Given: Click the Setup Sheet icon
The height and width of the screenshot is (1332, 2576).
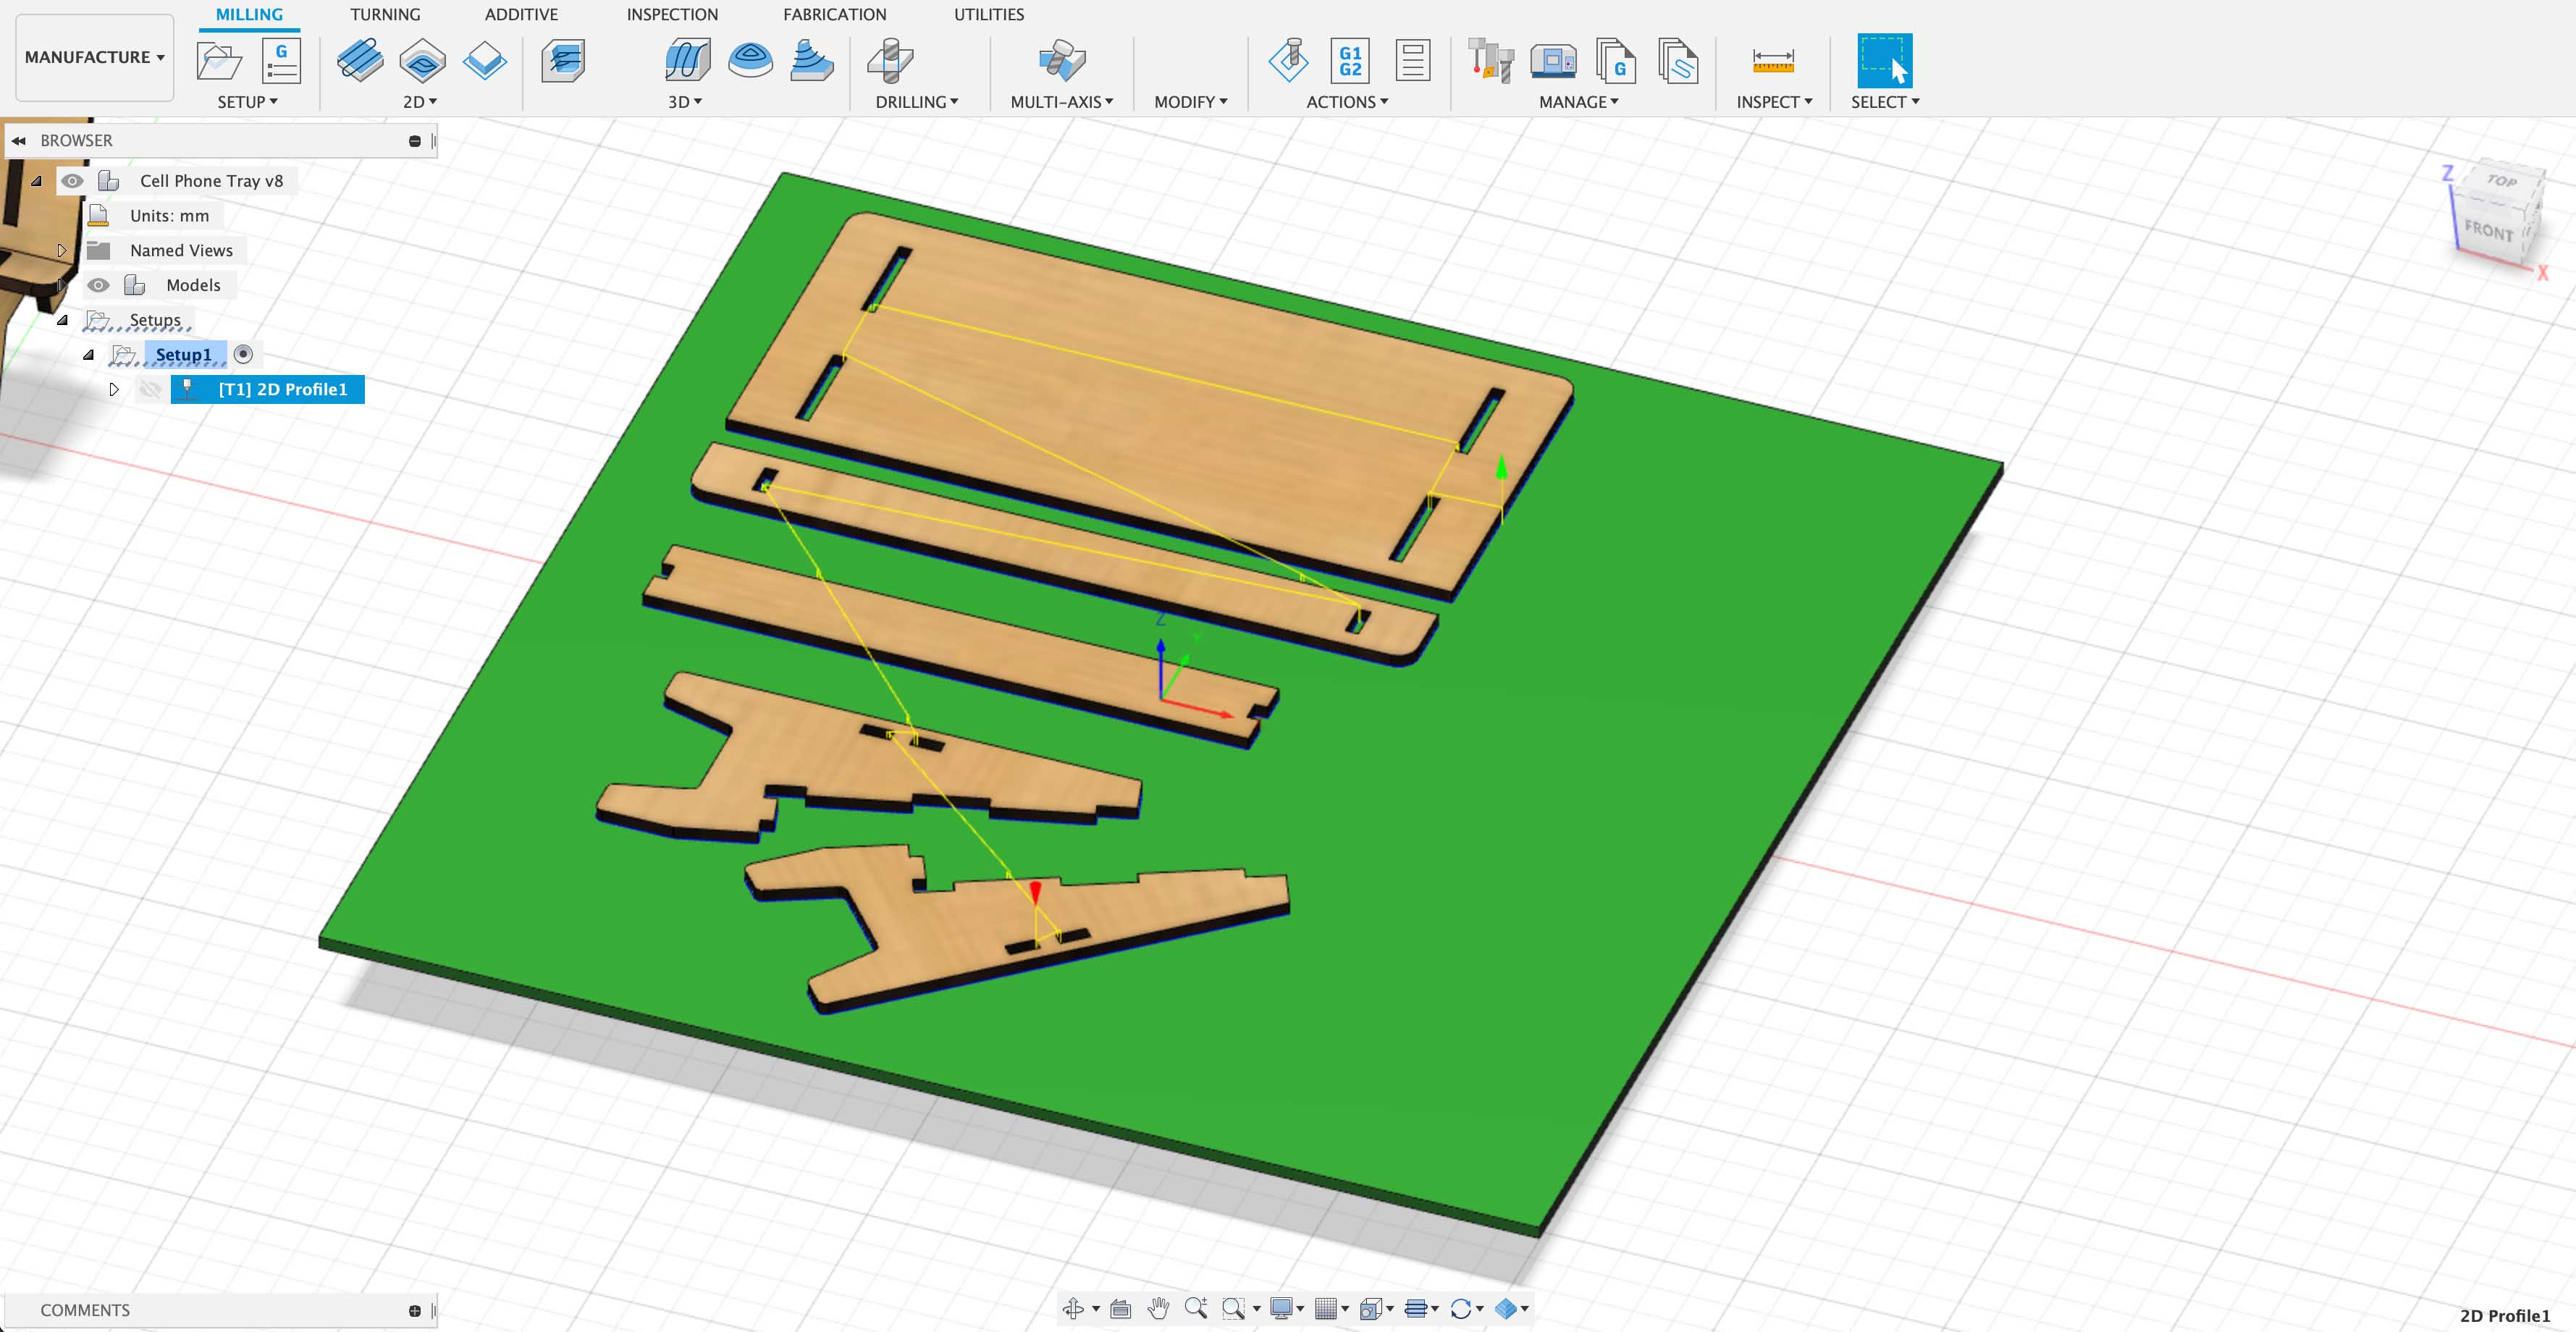Looking at the screenshot, I should point(1412,61).
